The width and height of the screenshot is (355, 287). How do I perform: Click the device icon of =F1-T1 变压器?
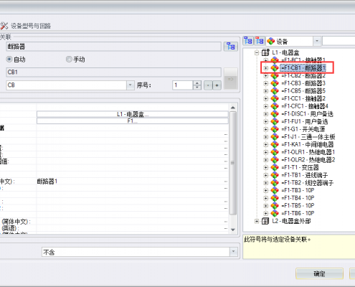(x=275, y=168)
